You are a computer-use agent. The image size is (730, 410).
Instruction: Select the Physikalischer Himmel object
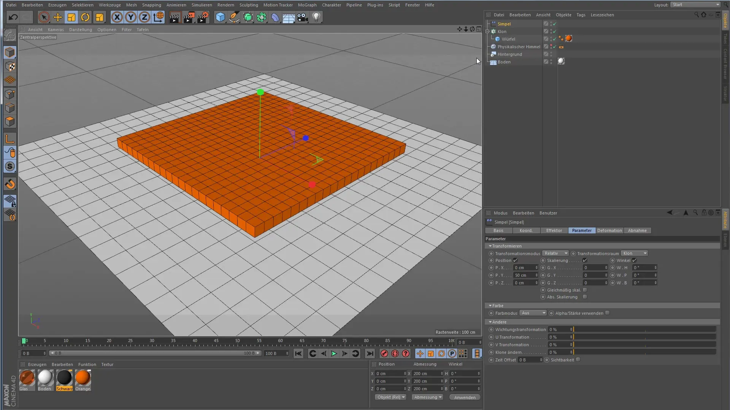click(x=519, y=47)
